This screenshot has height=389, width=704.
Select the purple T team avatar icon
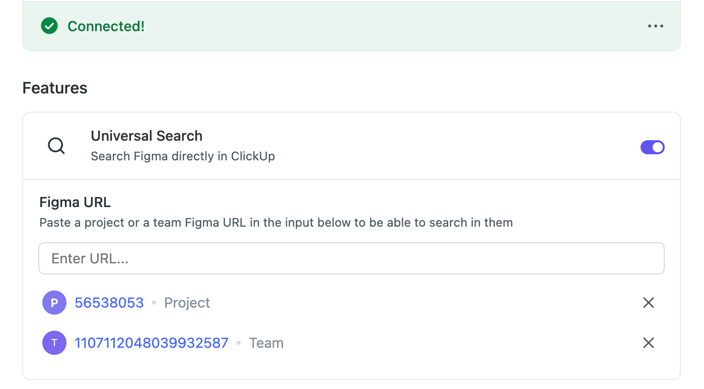pyautogui.click(x=54, y=343)
